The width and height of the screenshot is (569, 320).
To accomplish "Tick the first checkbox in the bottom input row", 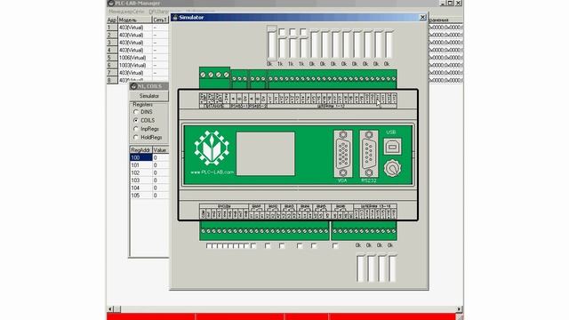I will point(209,246).
